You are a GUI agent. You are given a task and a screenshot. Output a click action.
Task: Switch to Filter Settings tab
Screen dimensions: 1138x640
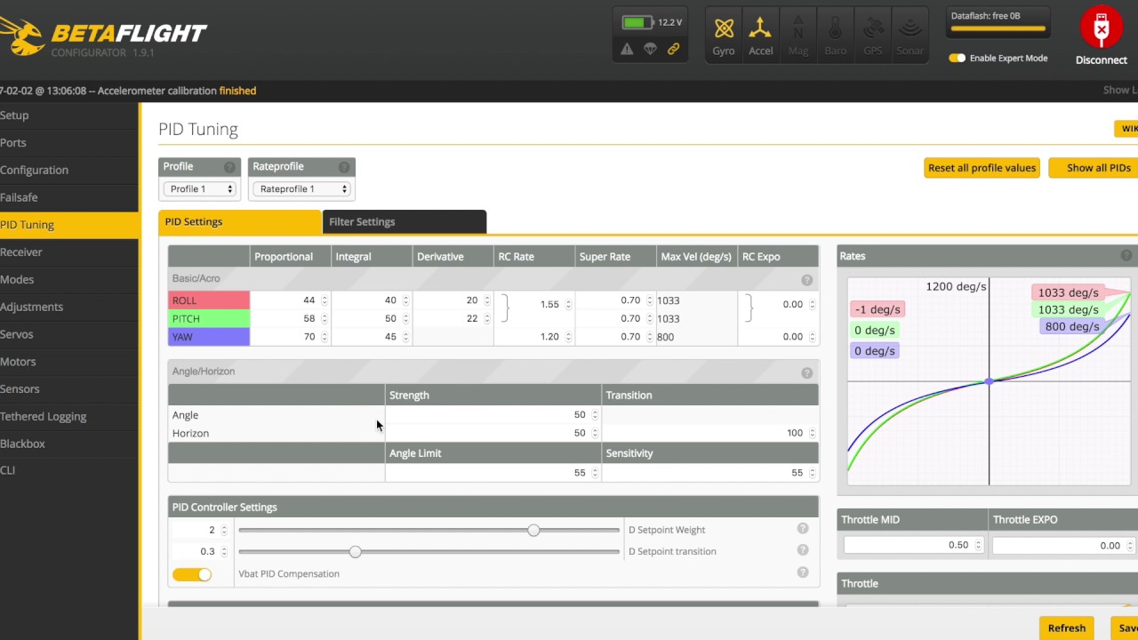[405, 222]
